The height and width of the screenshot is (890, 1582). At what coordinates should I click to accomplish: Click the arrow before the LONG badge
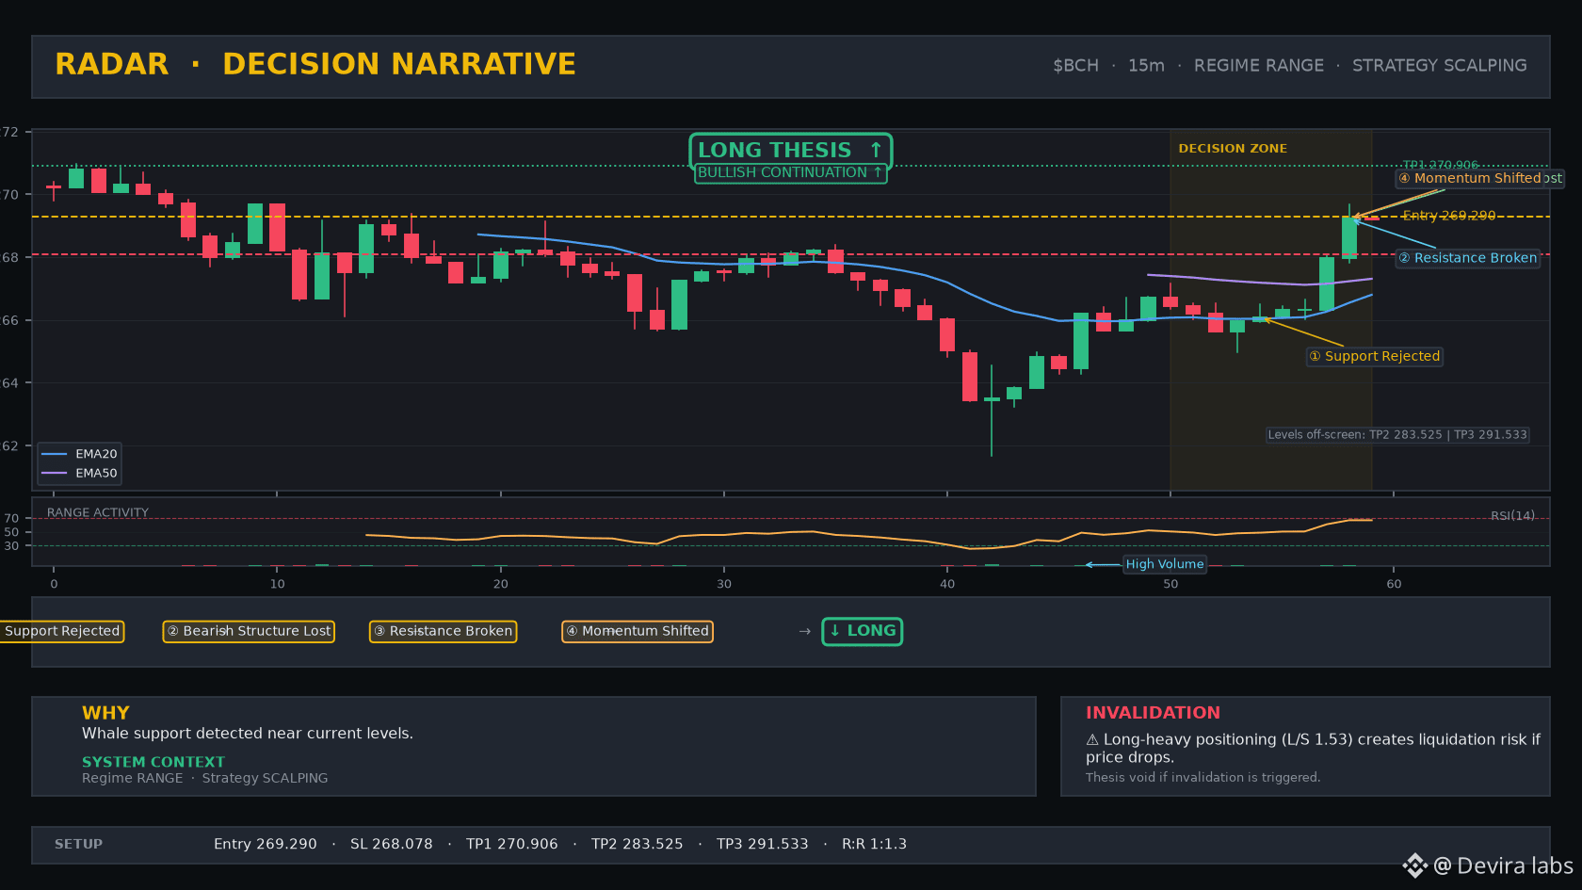804,631
